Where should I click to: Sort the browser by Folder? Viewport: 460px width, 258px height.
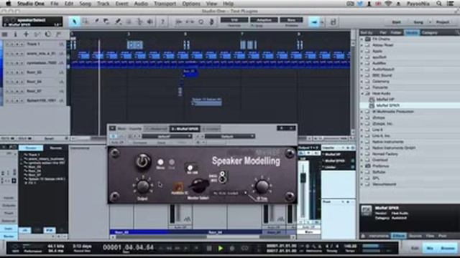[x=396, y=32]
